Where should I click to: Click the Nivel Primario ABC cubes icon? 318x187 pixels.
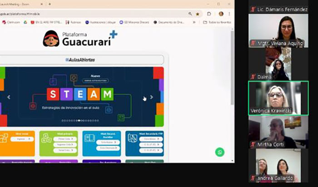(46, 138)
